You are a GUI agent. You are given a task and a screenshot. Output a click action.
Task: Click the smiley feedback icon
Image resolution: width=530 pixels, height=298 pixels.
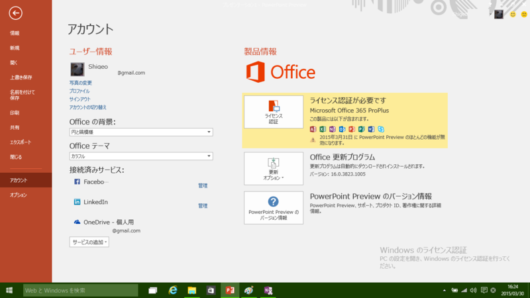(513, 14)
